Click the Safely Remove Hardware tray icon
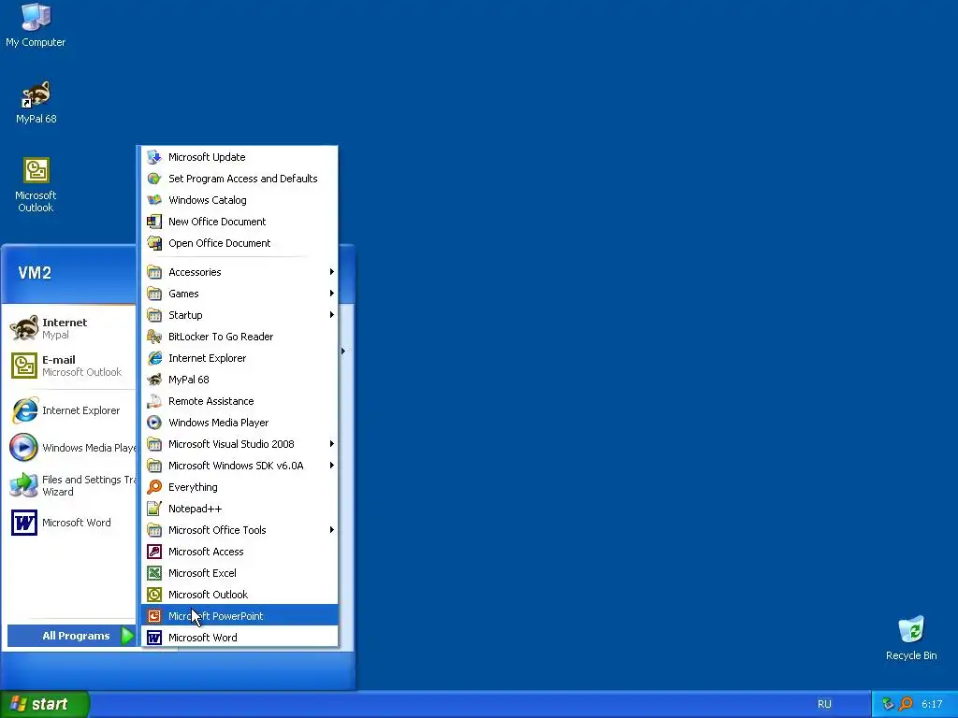 [x=888, y=704]
